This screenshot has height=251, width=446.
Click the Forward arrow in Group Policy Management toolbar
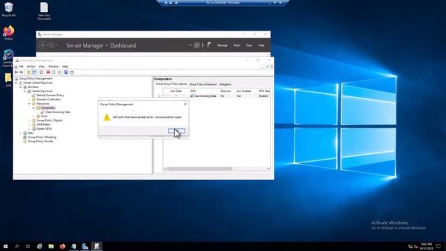pyautogui.click(x=22, y=73)
